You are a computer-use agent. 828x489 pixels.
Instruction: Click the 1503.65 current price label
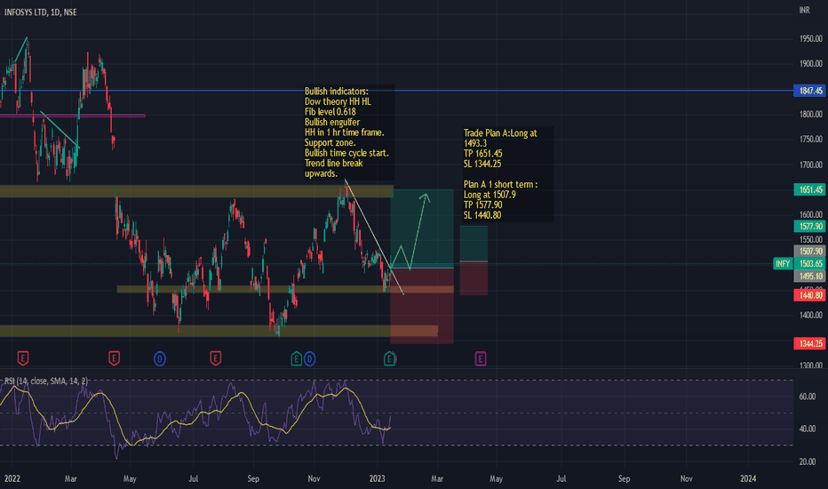click(x=810, y=263)
